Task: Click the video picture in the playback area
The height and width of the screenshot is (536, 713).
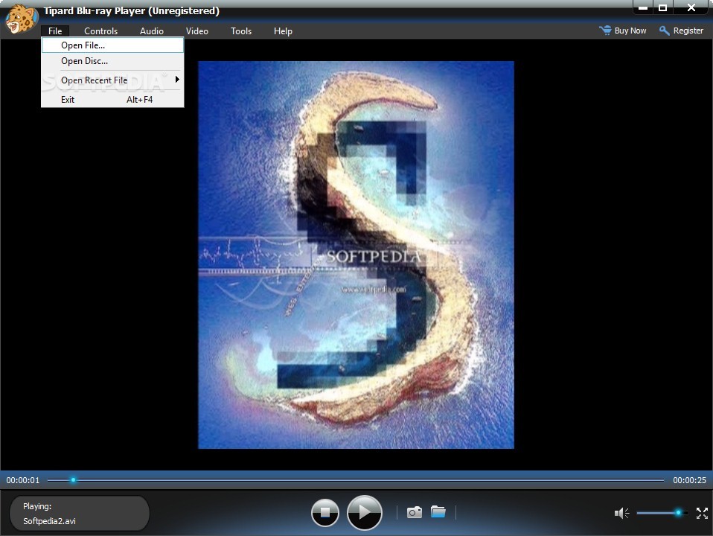Action: click(x=356, y=255)
